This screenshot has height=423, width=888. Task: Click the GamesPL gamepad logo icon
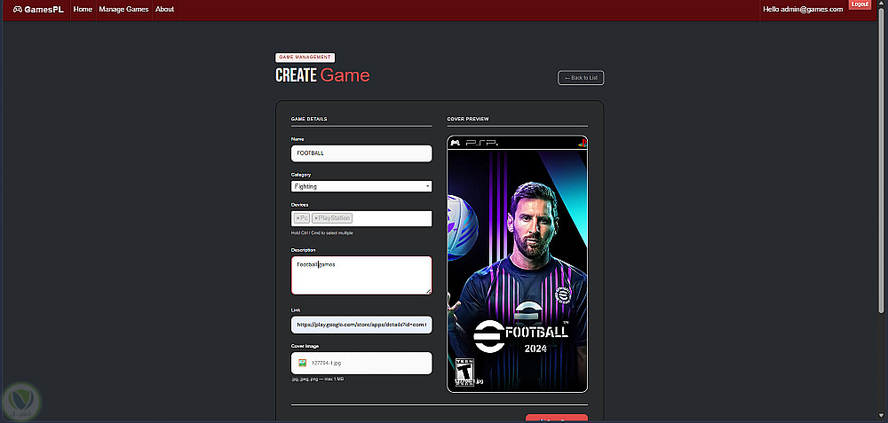(18, 9)
